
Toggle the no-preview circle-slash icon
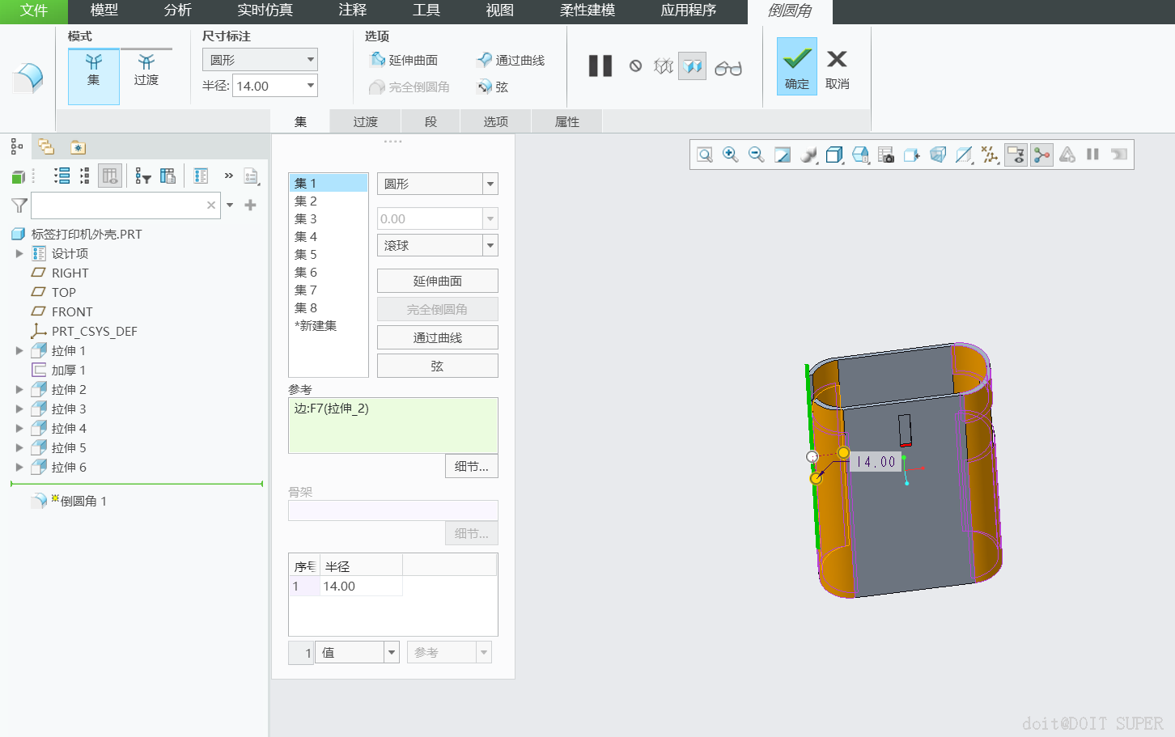coord(635,66)
